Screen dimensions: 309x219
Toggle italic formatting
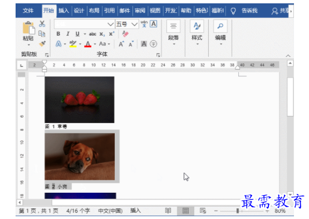pyautogui.click(x=68, y=34)
